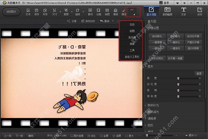Enter 全屏 fullscreen mode

coord(104,136)
